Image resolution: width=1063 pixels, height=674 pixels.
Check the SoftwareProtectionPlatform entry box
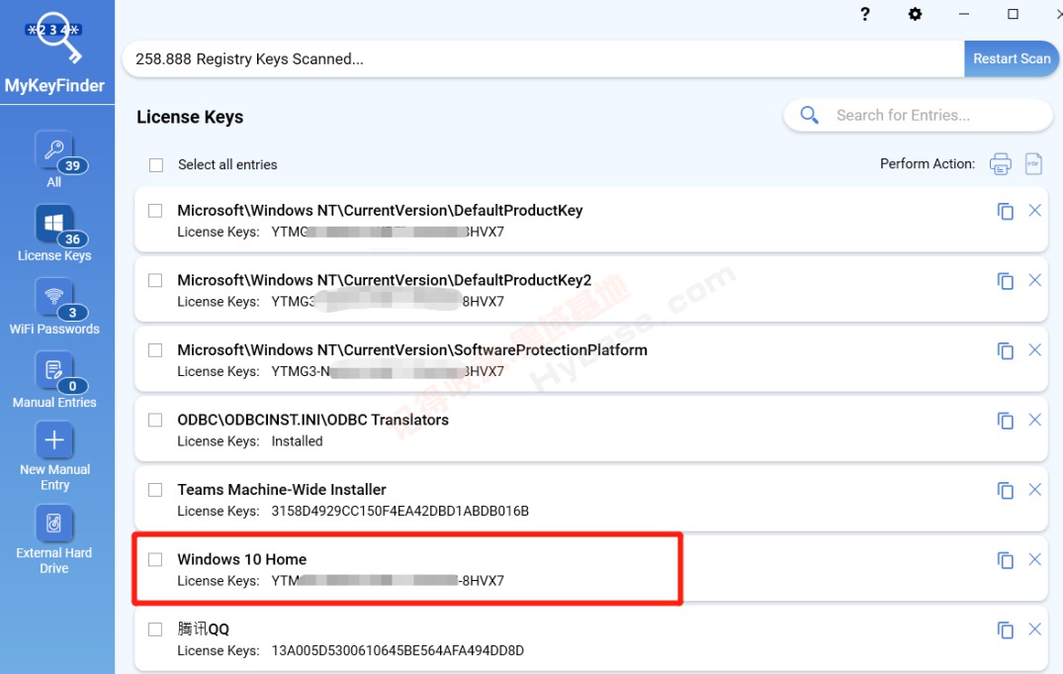pyautogui.click(x=155, y=350)
